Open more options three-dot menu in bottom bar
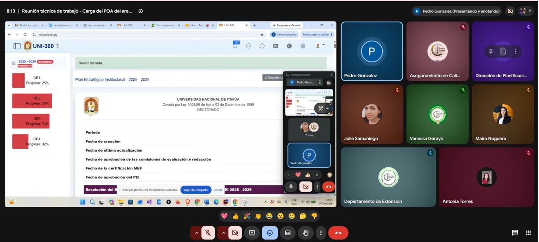The image size is (539, 242). (321, 233)
